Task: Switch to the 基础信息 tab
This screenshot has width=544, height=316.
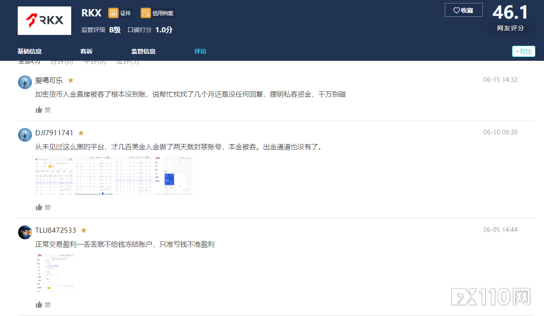Action: point(30,51)
